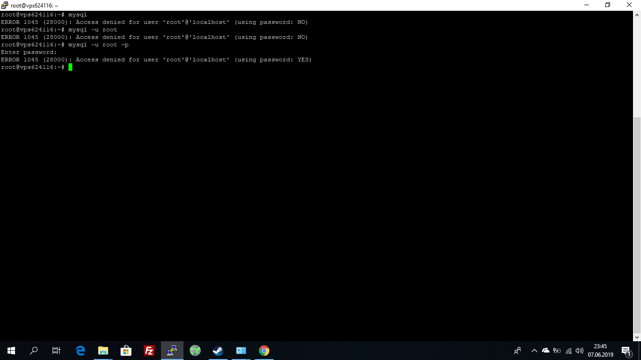Screen dimensions: 641x360
Task: Click the clock showing 23:45
Action: pyautogui.click(x=600, y=351)
